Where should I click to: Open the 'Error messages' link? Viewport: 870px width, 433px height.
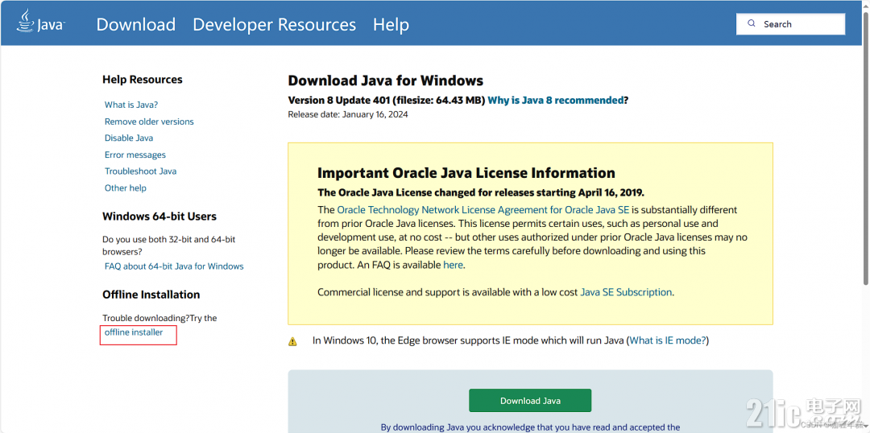pos(135,155)
